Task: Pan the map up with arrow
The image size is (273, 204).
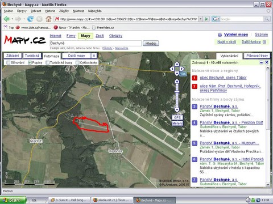Action: pos(177,64)
